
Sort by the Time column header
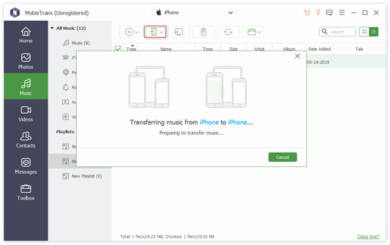tap(207, 49)
